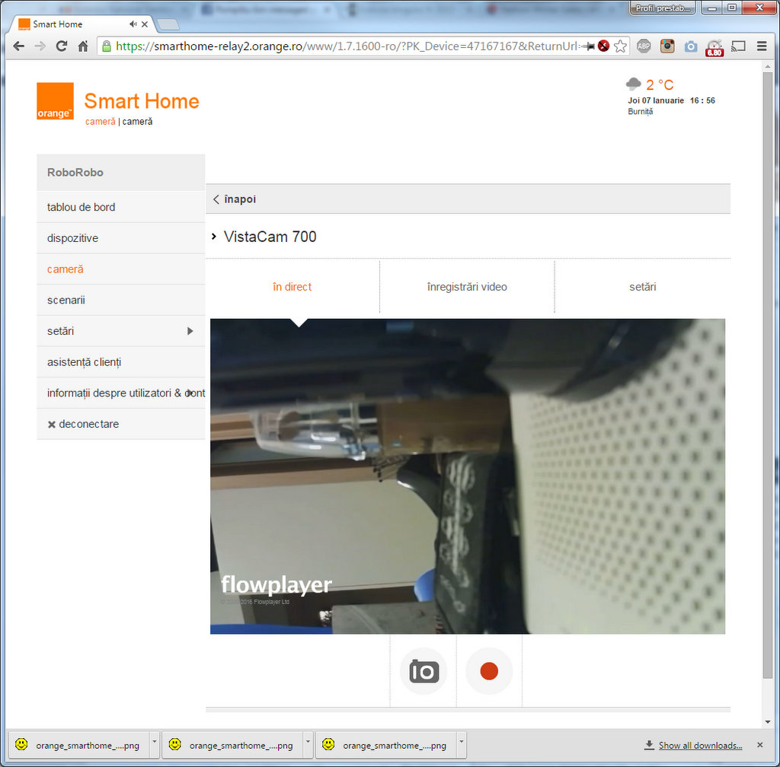Click the live camera video feed

tap(468, 476)
